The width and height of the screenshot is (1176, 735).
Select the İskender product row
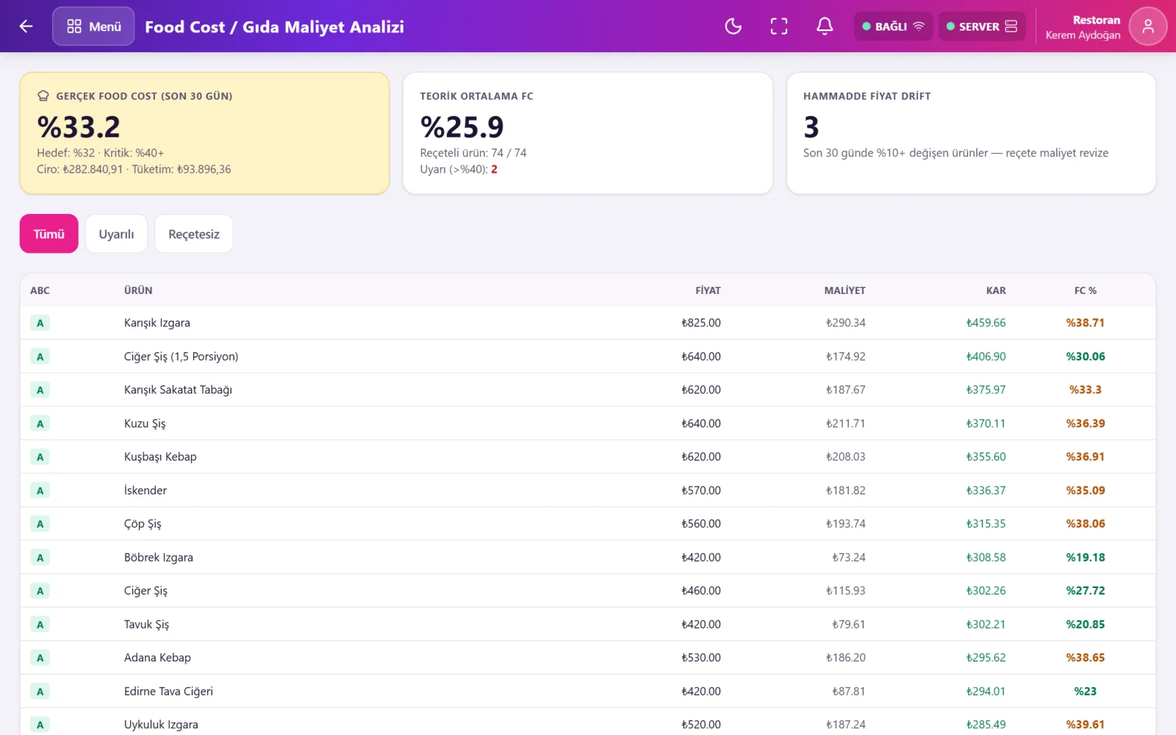coord(588,490)
